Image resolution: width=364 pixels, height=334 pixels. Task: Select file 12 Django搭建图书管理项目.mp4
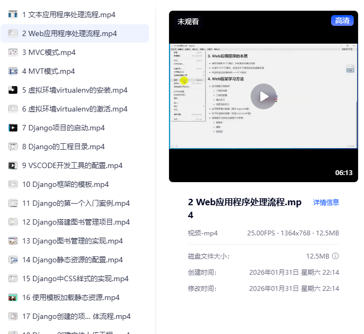pyautogui.click(x=75, y=222)
